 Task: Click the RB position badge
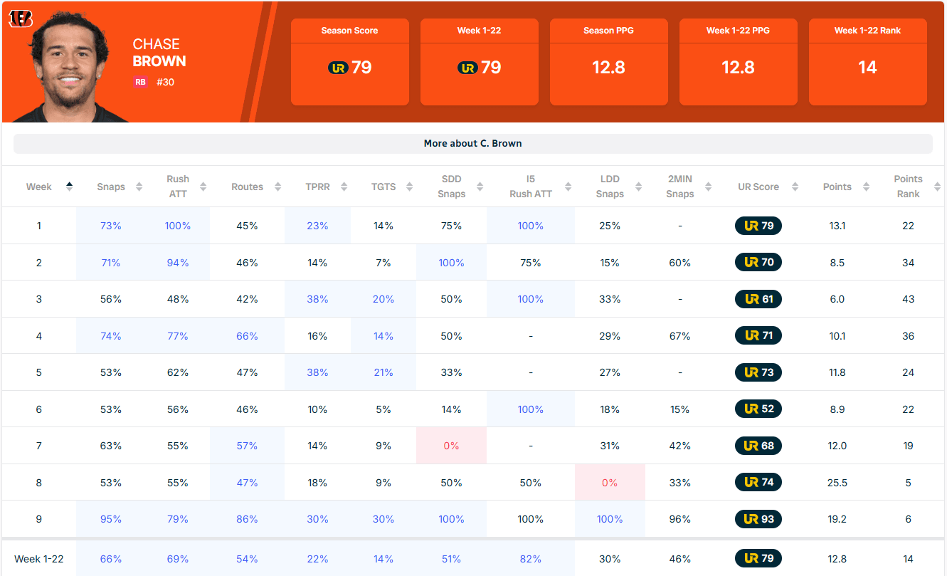point(140,82)
